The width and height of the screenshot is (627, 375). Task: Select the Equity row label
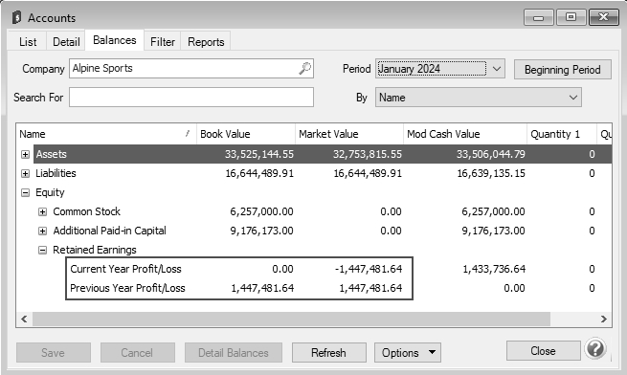[50, 192]
